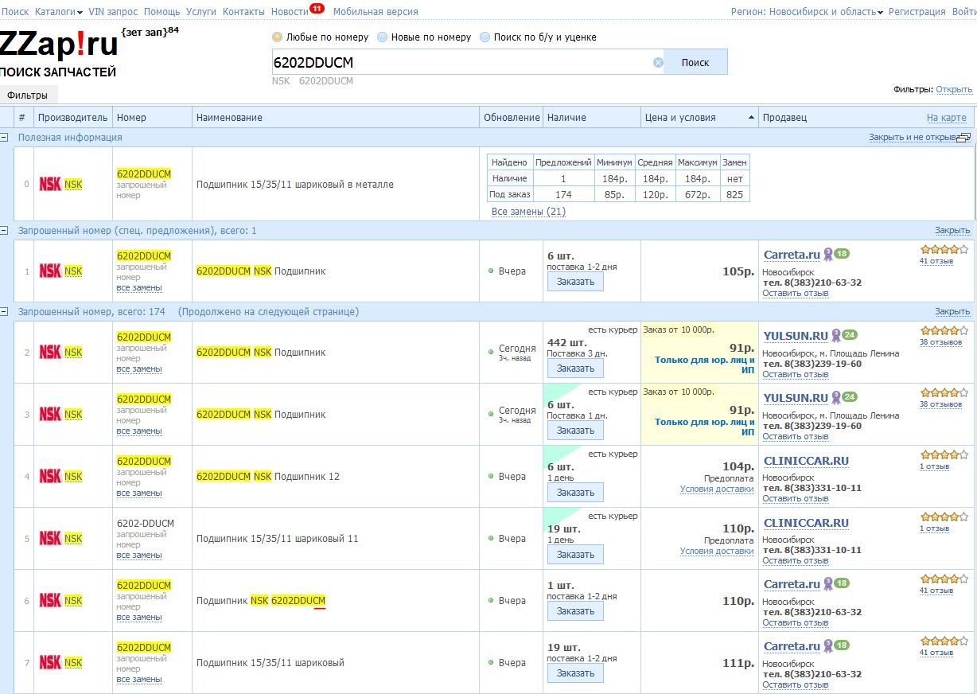Sort by the Производитель column header
This screenshot has height=694, width=977.
(72, 118)
